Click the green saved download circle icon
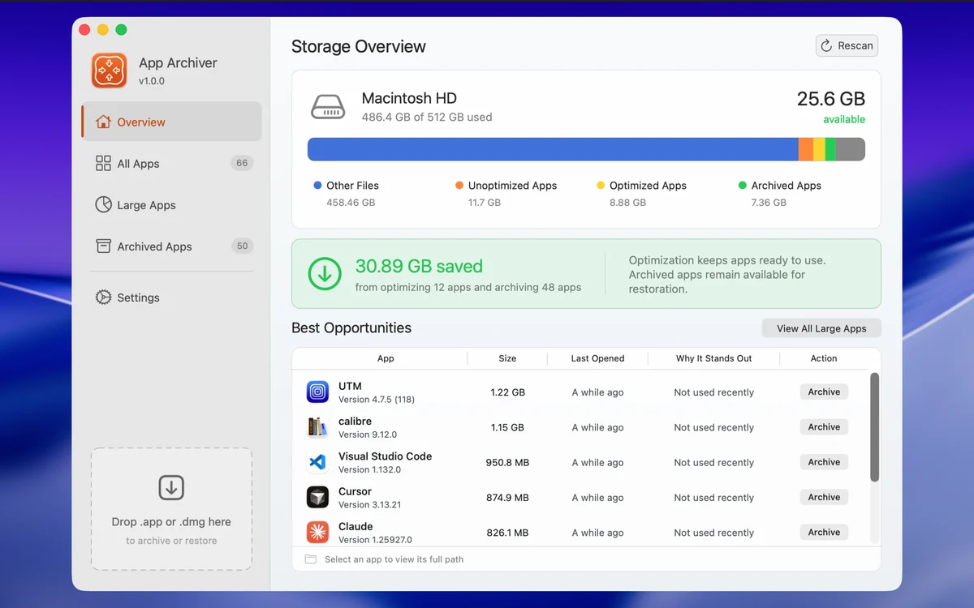The width and height of the screenshot is (974, 608). [325, 273]
